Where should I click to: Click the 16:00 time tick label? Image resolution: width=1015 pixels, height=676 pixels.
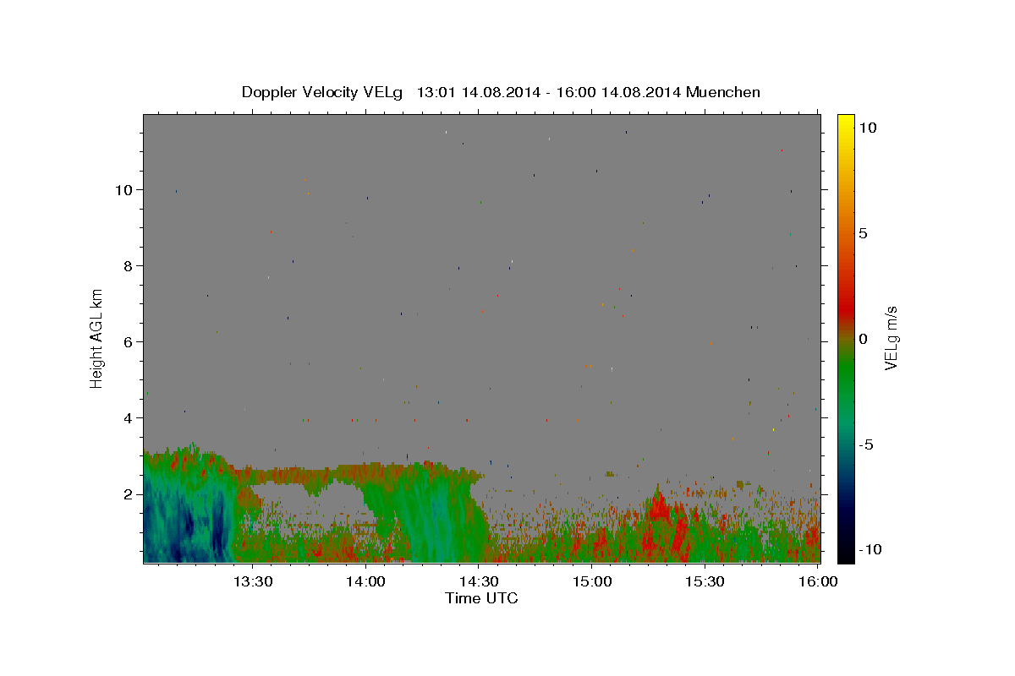pyautogui.click(x=819, y=581)
